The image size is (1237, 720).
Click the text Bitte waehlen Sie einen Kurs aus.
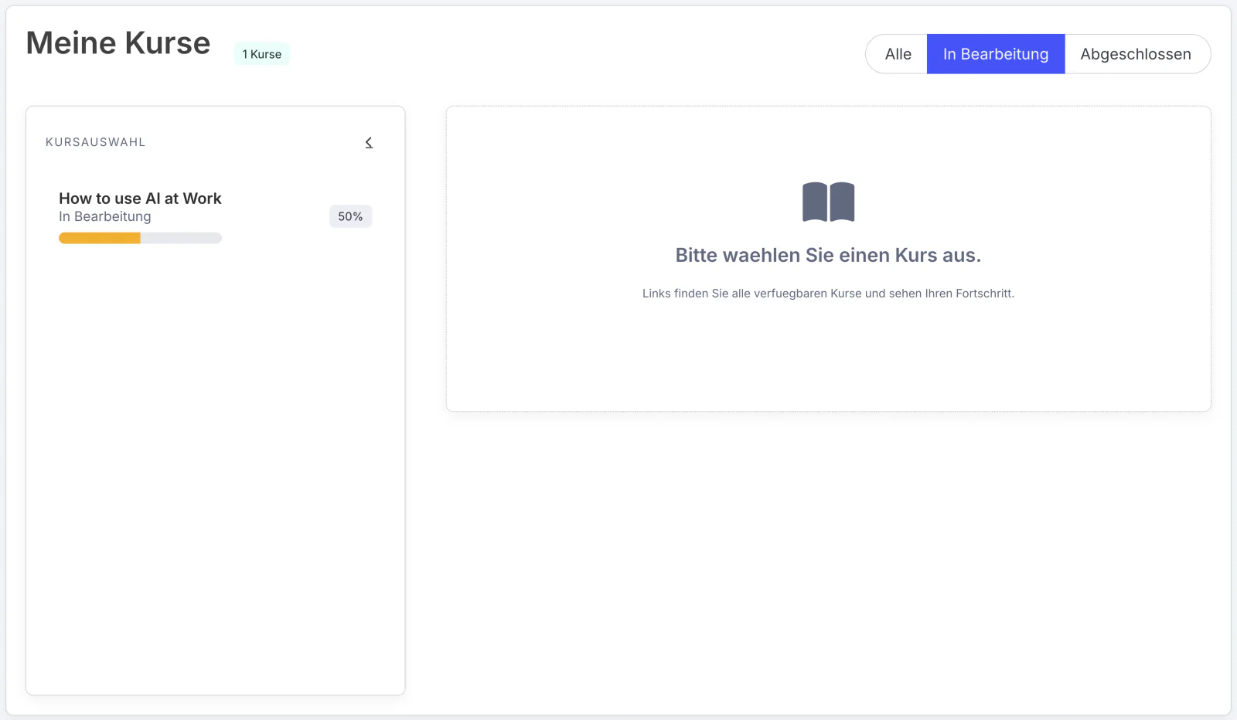pos(828,256)
